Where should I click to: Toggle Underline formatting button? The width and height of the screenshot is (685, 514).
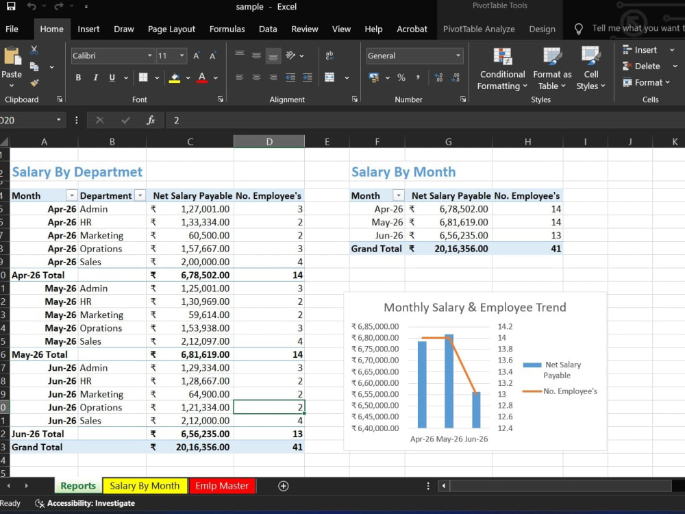point(112,78)
